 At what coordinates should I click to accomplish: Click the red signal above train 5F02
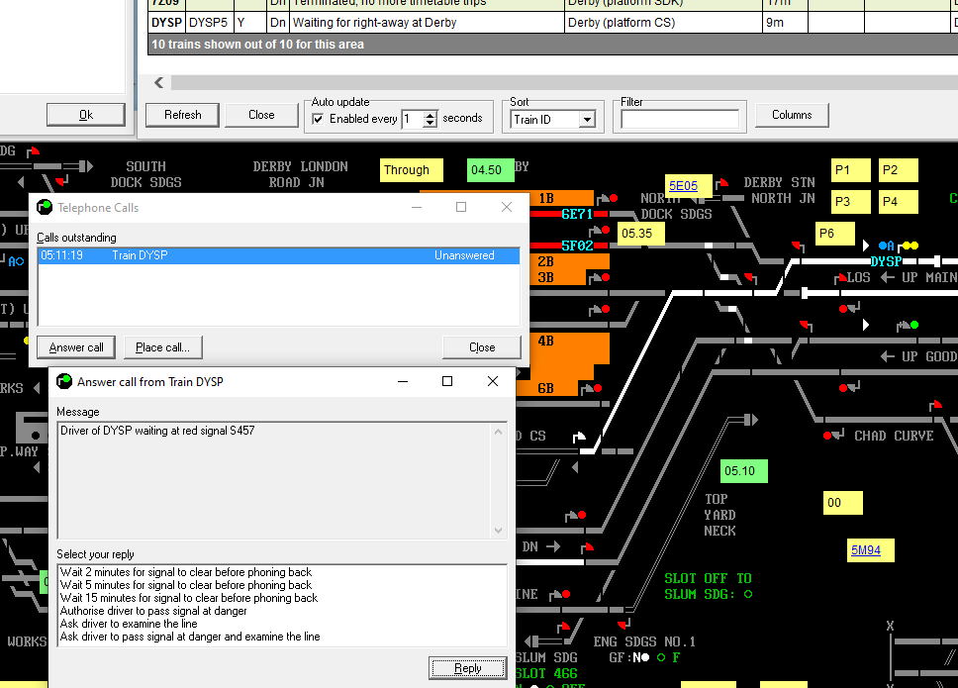[x=606, y=230]
